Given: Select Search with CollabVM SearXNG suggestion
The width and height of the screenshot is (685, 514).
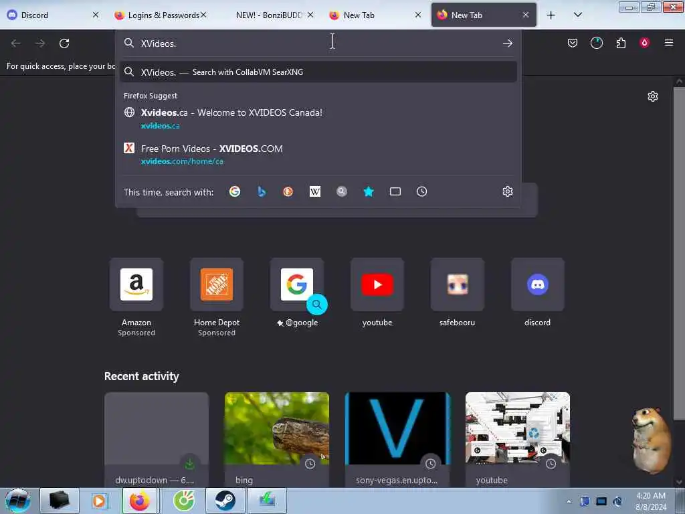Looking at the screenshot, I should [318, 72].
